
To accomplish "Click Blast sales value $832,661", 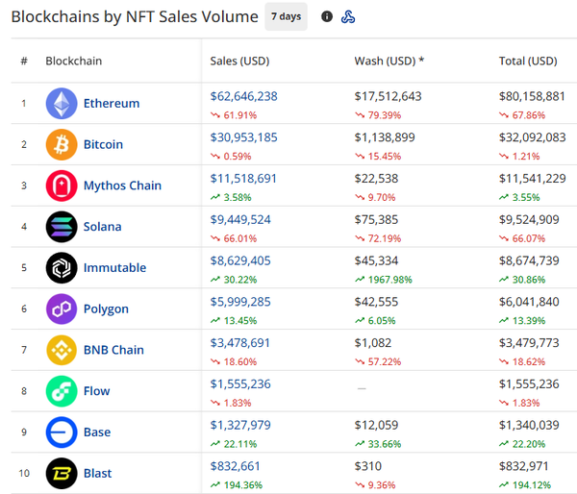I will point(236,466).
